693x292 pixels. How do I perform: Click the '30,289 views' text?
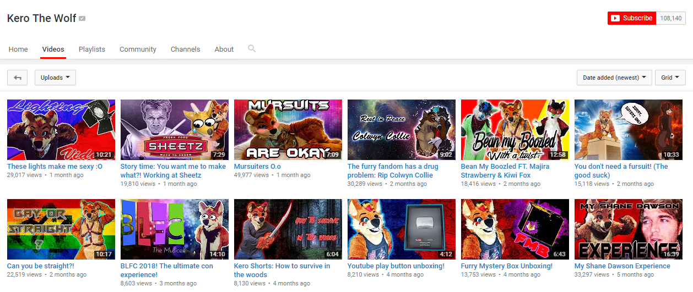pyautogui.click(x=365, y=184)
